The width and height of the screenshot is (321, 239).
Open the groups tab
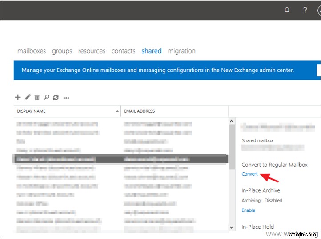(62, 51)
